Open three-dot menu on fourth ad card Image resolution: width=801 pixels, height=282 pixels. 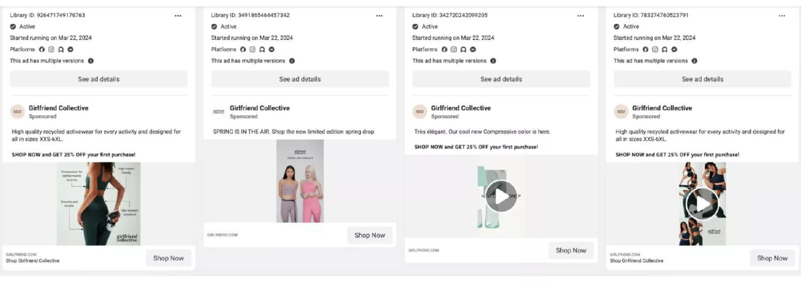[782, 15]
